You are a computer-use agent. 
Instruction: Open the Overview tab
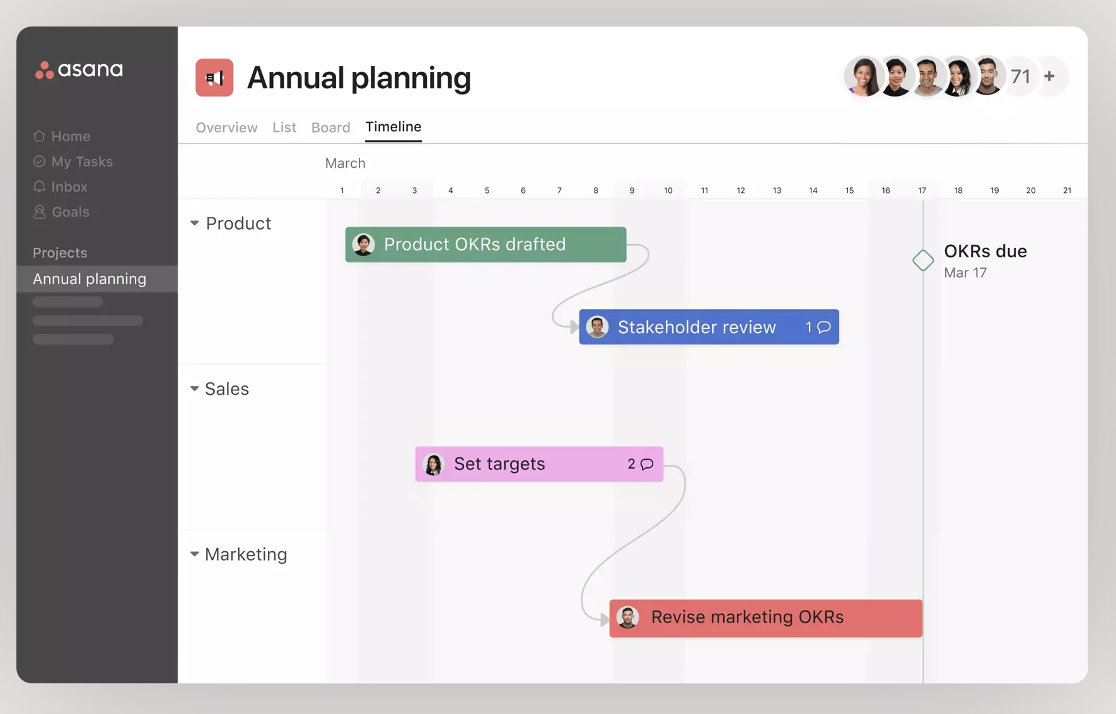(226, 127)
